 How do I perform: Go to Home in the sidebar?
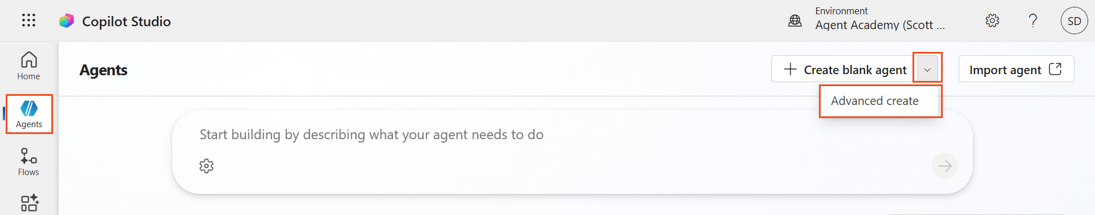(29, 66)
